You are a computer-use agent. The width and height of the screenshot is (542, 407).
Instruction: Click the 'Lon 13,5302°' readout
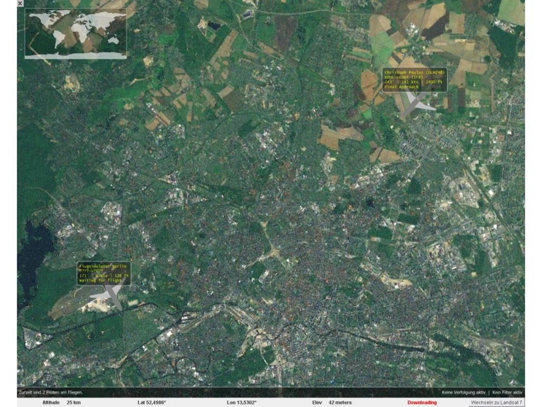click(241, 403)
